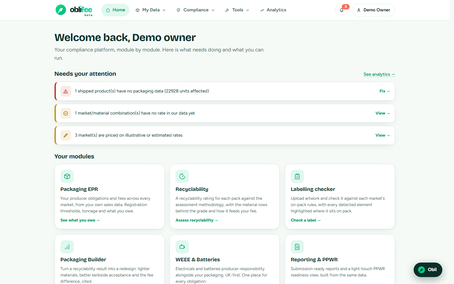454x284 pixels.
Task: Click the '1 shipped product(s)' alert text
Action: 142,91
